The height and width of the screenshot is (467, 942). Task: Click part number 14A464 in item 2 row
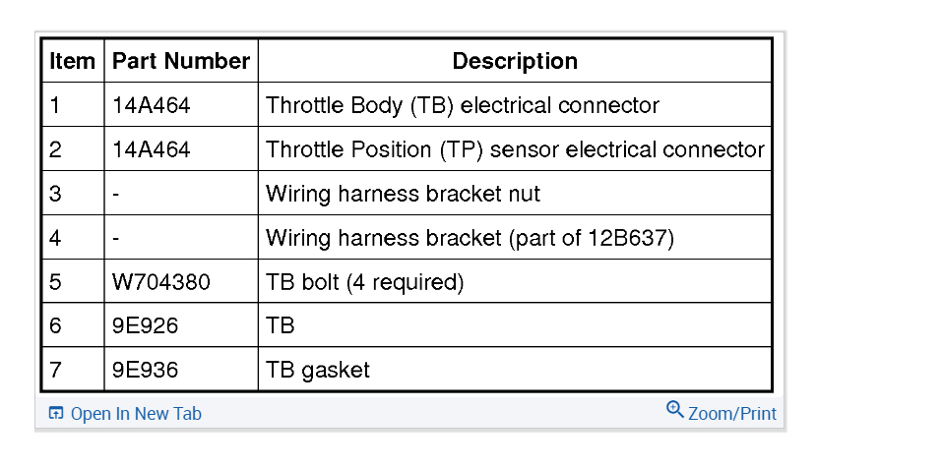click(152, 149)
